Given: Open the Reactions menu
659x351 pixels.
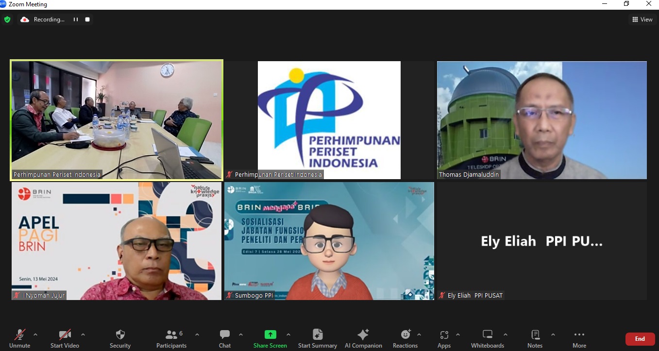Looking at the screenshot, I should (x=405, y=338).
